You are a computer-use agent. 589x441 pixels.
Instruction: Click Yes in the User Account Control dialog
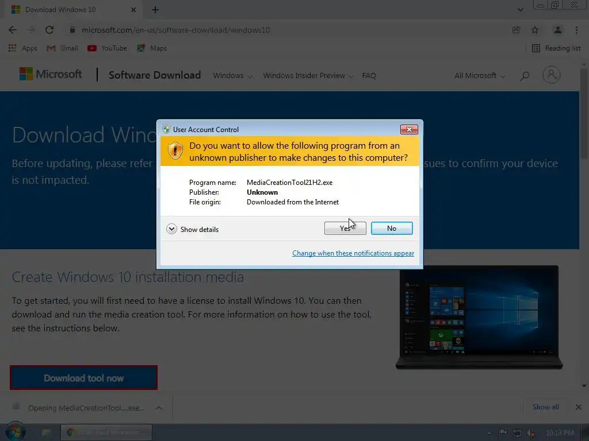click(x=345, y=229)
